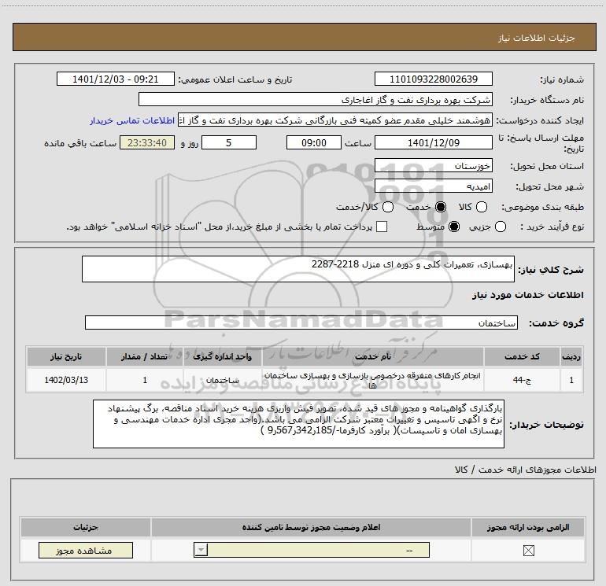
Task: Click the اعلام وضعیت مجوز column header
Action: (311, 527)
